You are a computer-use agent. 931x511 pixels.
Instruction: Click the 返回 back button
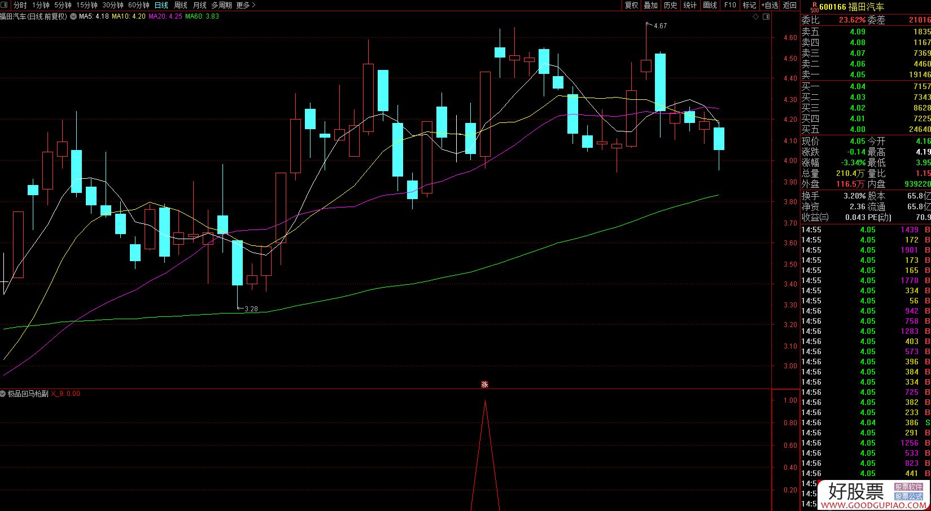pyautogui.click(x=789, y=5)
